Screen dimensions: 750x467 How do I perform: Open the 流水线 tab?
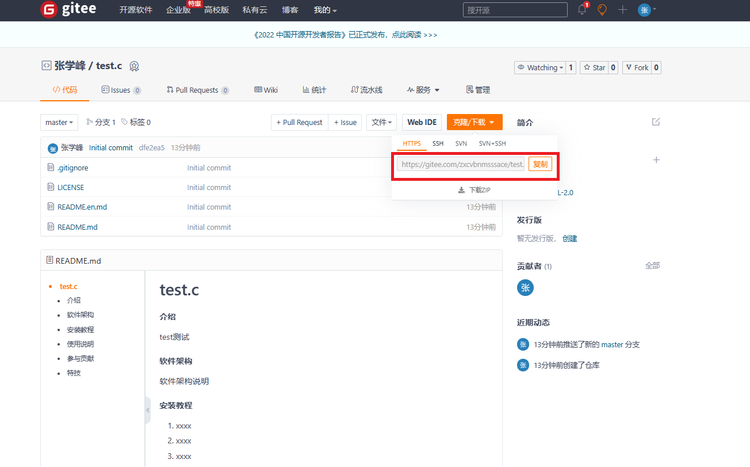(x=366, y=90)
